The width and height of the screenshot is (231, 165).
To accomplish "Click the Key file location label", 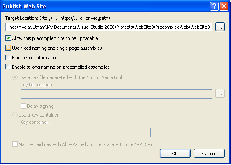I will (x=37, y=85).
